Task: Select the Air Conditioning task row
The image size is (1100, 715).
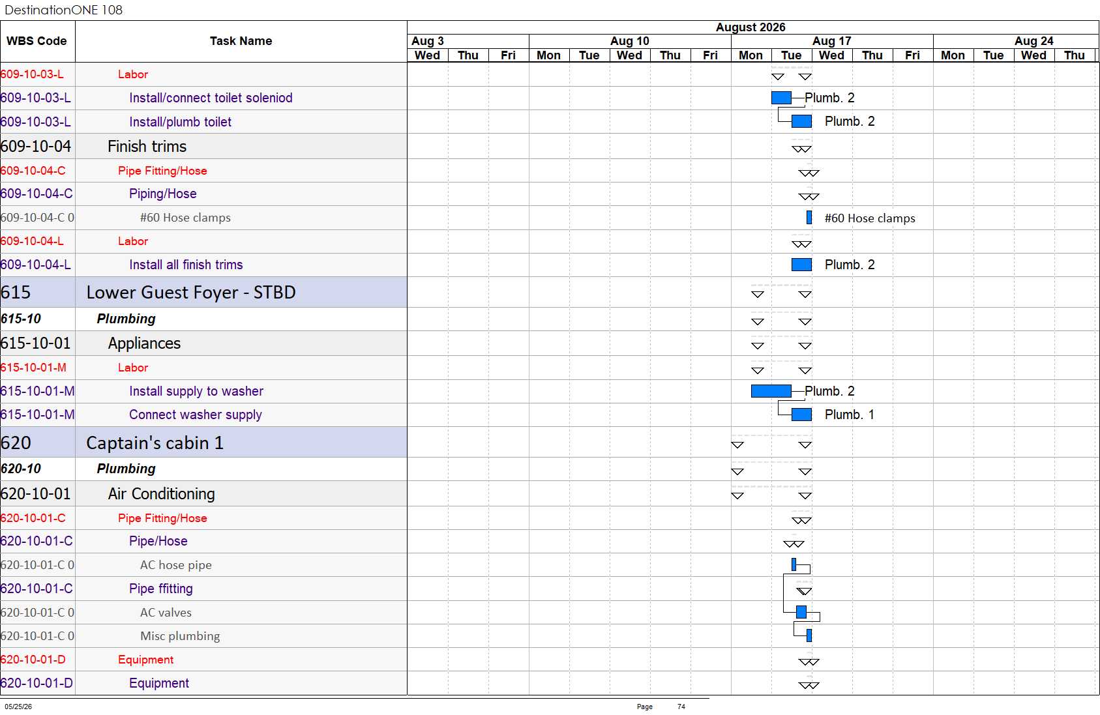Action: [203, 494]
